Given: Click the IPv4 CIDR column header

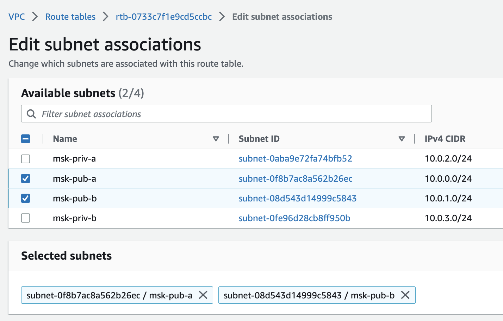Looking at the screenshot, I should click(445, 139).
